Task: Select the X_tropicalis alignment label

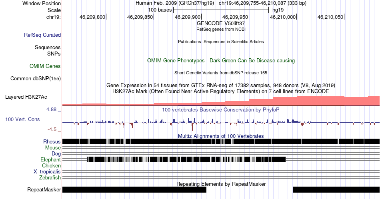Action: pyautogui.click(x=47, y=172)
